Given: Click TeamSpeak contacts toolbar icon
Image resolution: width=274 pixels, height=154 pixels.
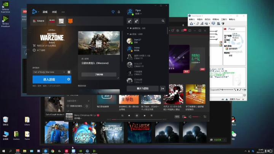Looking at the screenshot, I should (218, 24).
